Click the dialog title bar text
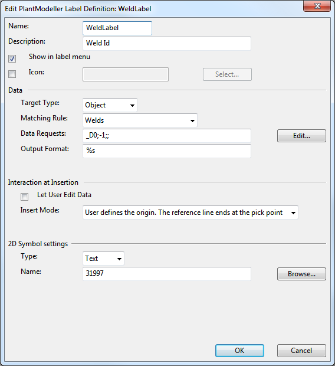Screen dimensions: 335x366 tap(78, 9)
